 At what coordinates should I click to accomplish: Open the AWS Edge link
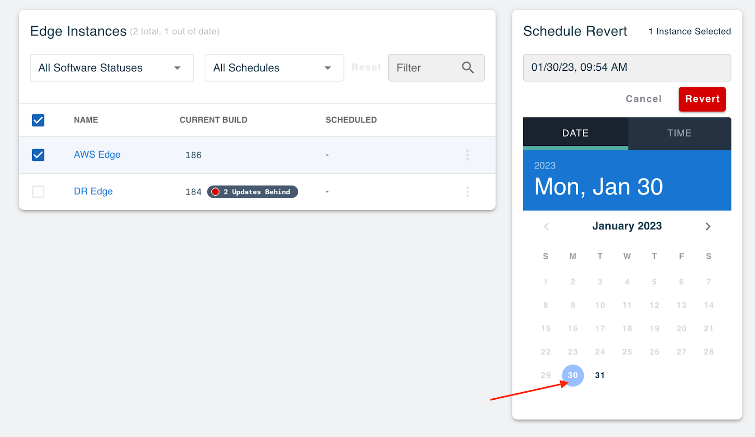pos(97,155)
